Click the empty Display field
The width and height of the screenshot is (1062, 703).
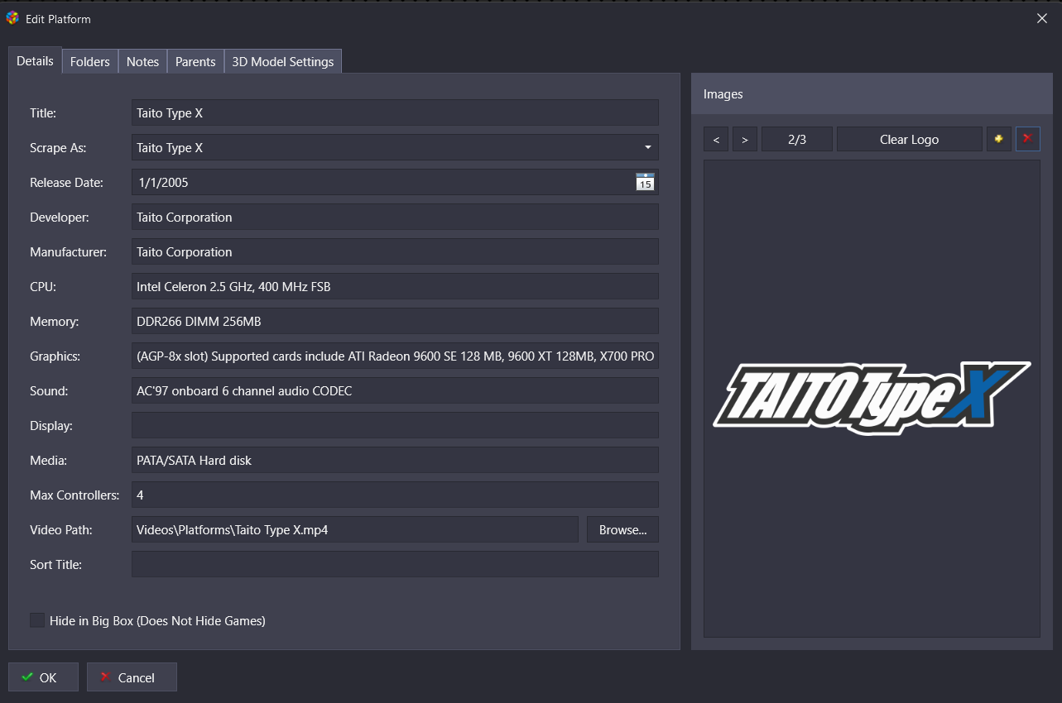(x=395, y=425)
